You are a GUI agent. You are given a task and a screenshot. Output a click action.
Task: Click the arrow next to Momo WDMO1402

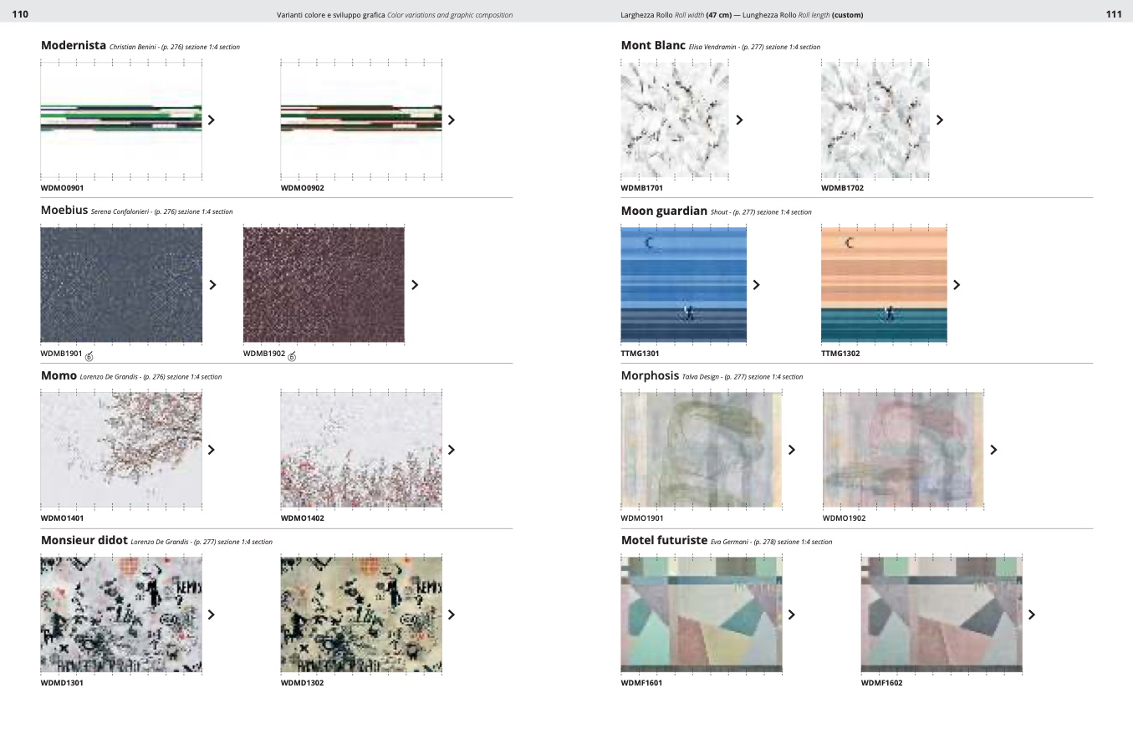(452, 450)
